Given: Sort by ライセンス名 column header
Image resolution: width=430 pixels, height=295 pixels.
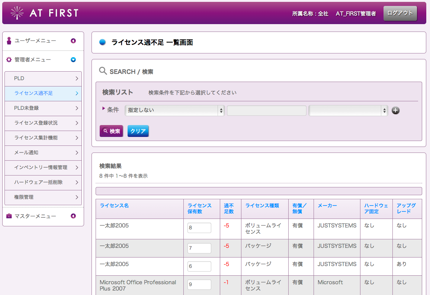Looking at the screenshot, I should click(x=114, y=206).
